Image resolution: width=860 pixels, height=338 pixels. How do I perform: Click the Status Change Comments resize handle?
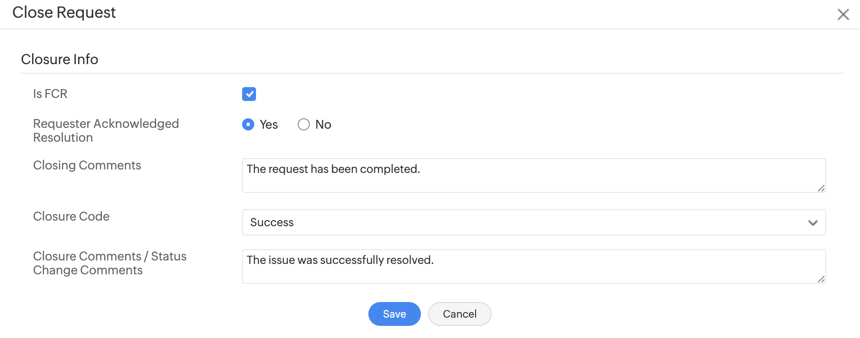[x=821, y=279]
